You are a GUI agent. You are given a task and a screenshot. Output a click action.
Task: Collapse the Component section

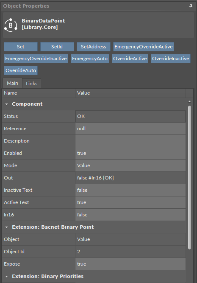click(7, 104)
